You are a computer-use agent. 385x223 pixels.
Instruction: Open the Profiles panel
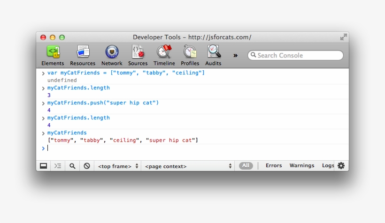coord(190,56)
